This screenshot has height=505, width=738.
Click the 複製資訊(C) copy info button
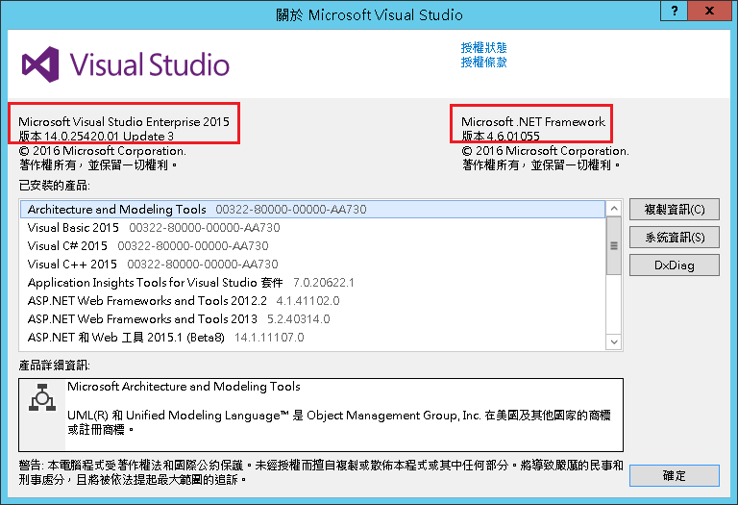click(674, 209)
